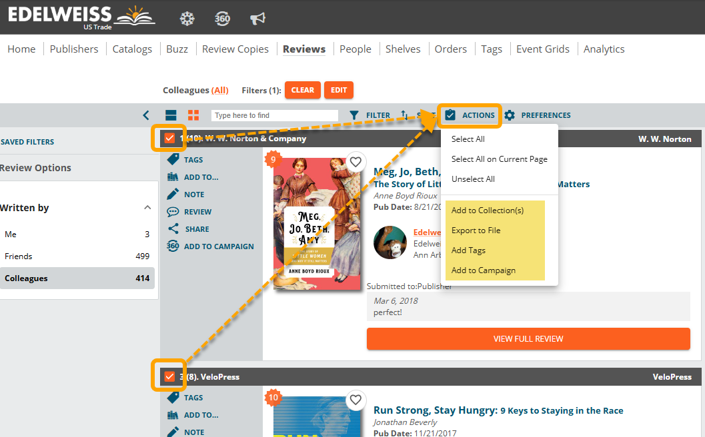Image resolution: width=705 pixels, height=437 pixels.
Task: Open Run Strong book cover thumbnail
Action: coord(317,417)
